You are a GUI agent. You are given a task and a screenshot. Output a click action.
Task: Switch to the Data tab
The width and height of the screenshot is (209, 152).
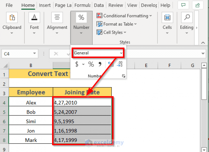click(99, 5)
